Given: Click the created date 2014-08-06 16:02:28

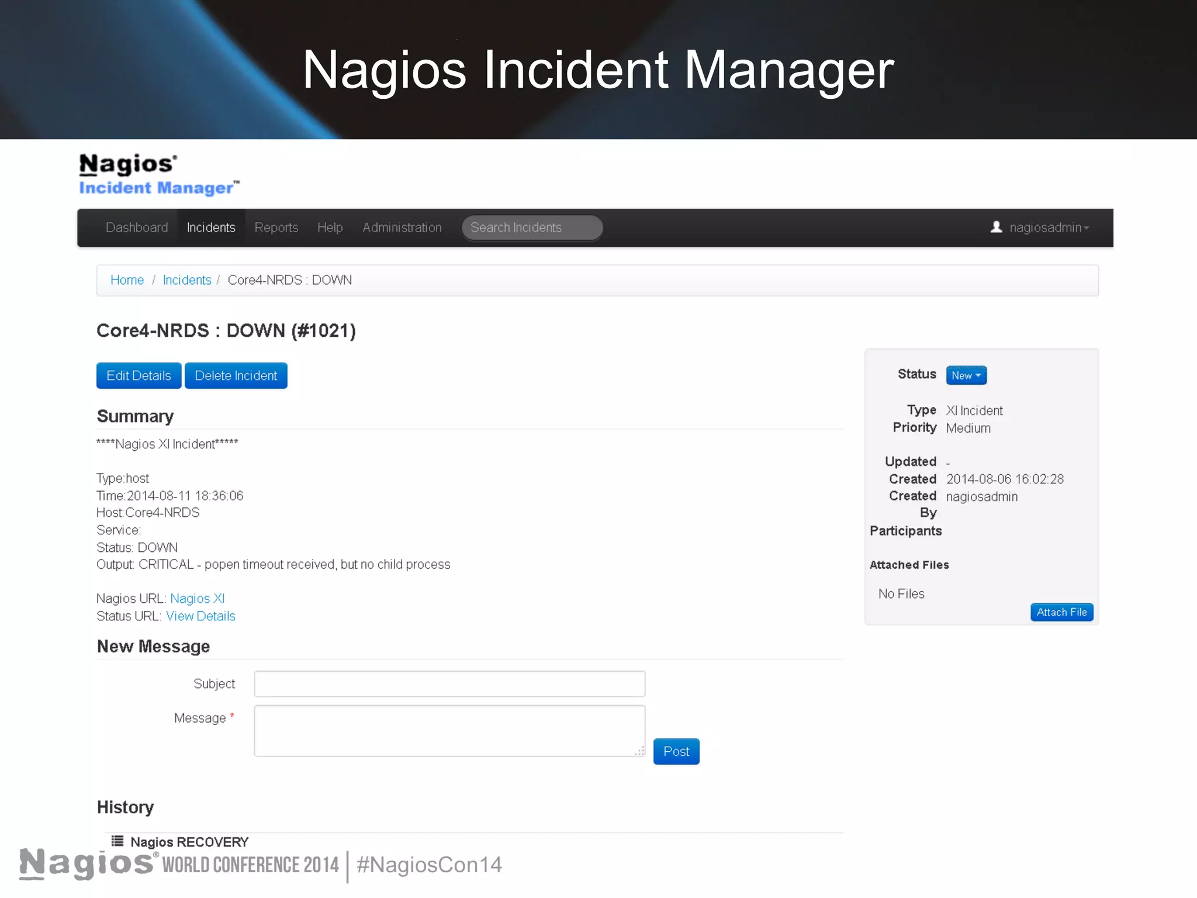Looking at the screenshot, I should pos(1005,479).
